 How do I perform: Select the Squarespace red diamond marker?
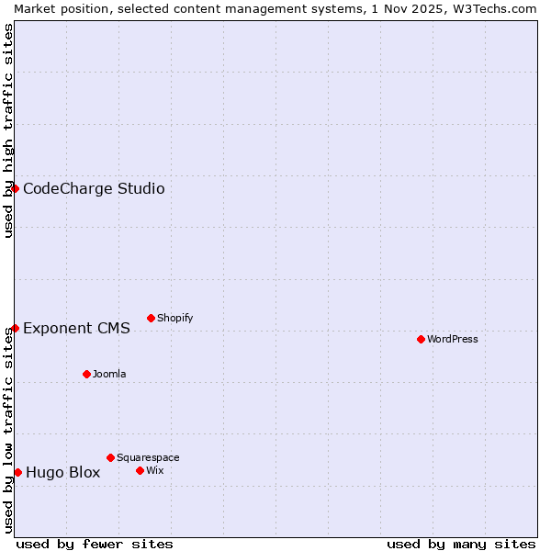110,457
